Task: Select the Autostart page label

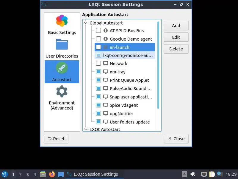Action: [x=62, y=79]
